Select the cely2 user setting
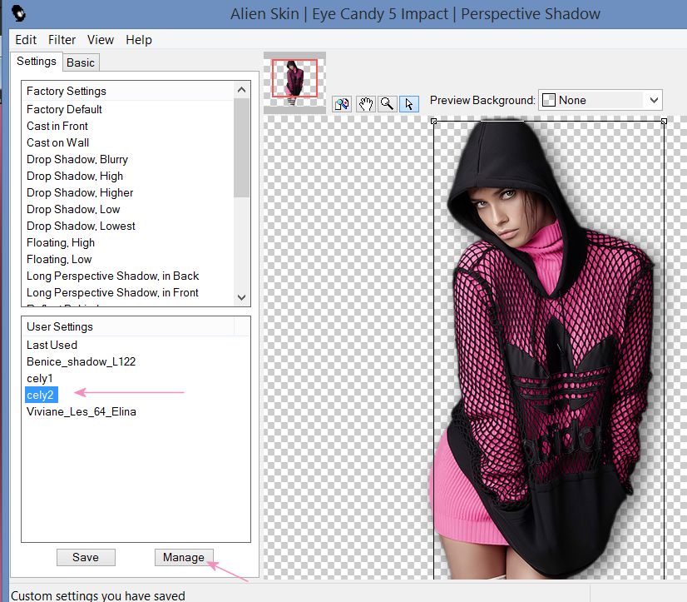This screenshot has height=602, width=687. (x=40, y=395)
